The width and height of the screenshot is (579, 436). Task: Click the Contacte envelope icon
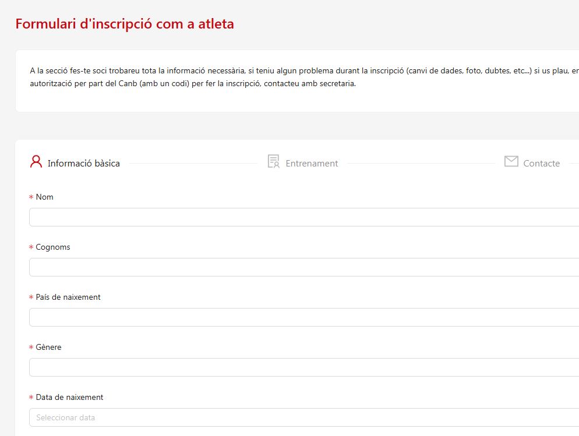[511, 162]
